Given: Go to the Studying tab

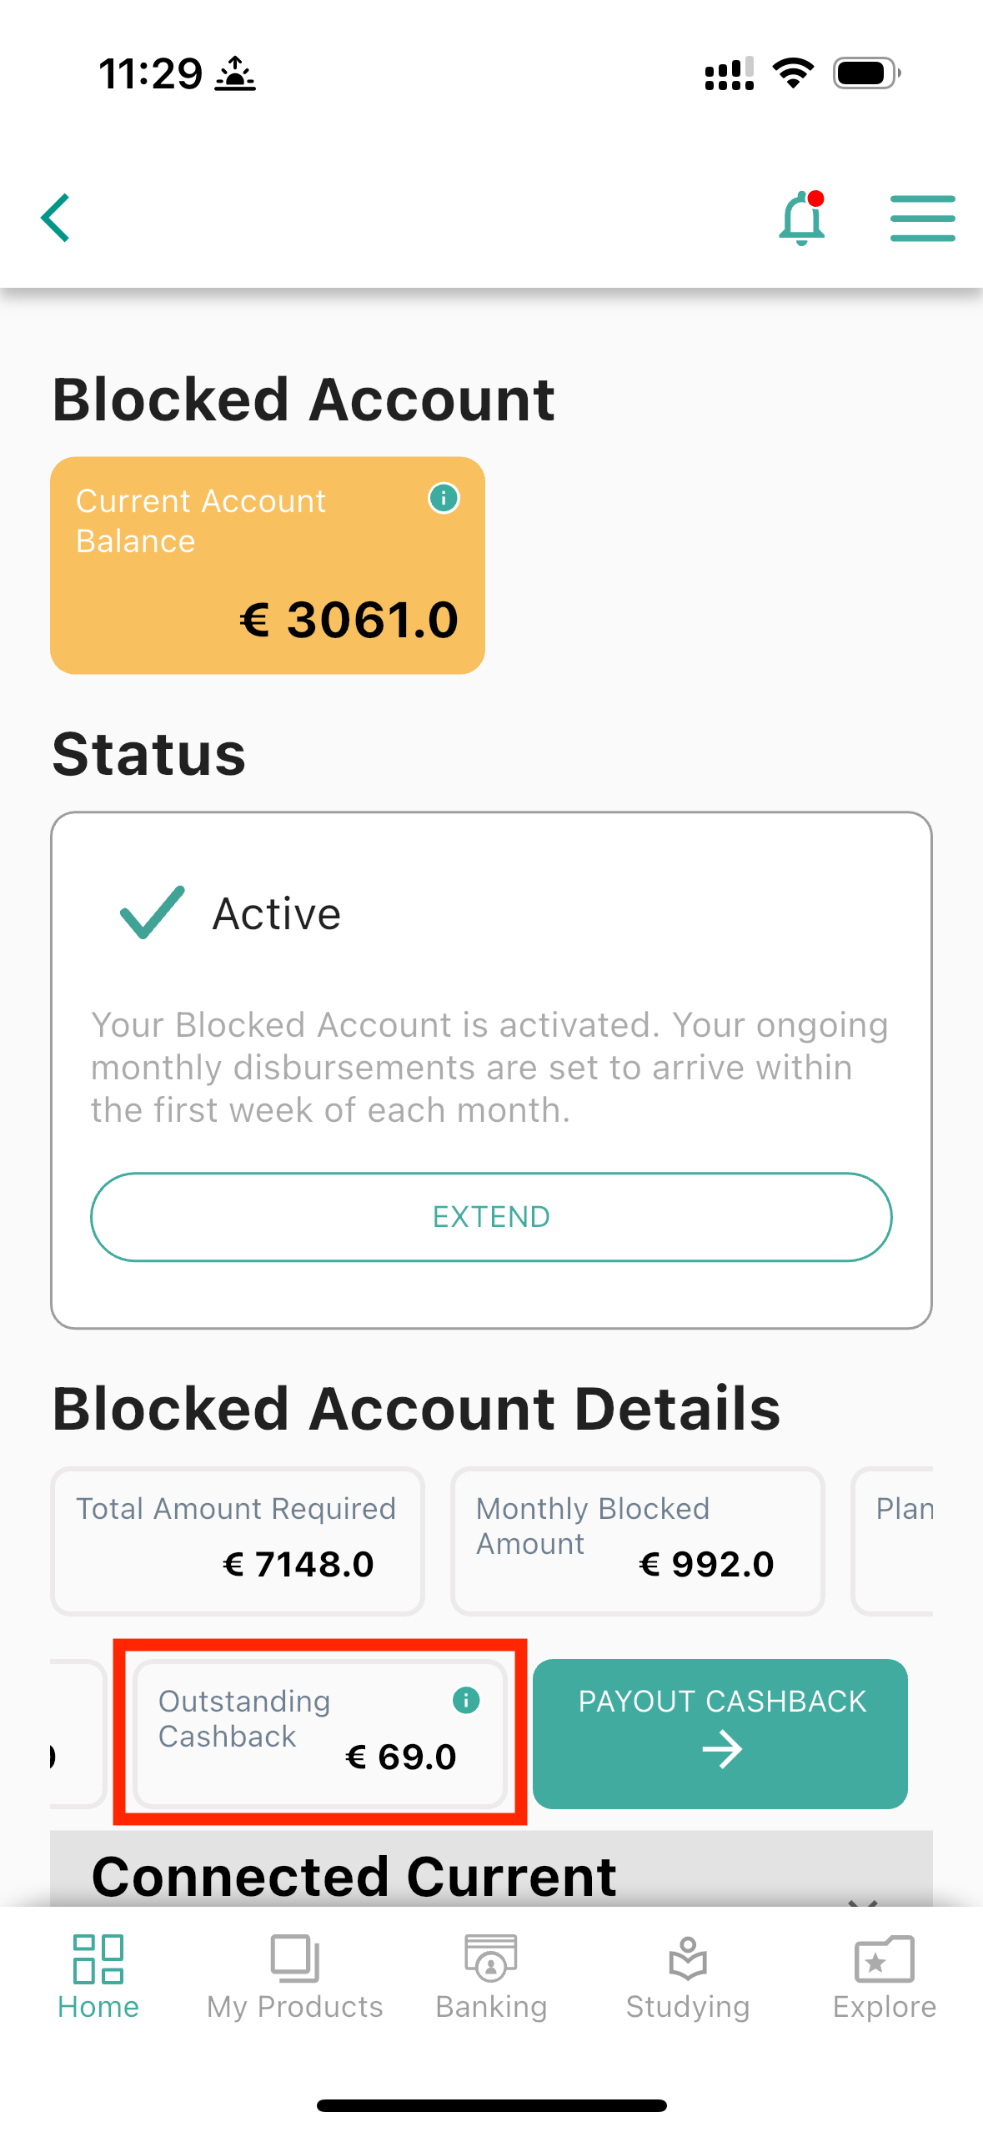Looking at the screenshot, I should tap(688, 1977).
